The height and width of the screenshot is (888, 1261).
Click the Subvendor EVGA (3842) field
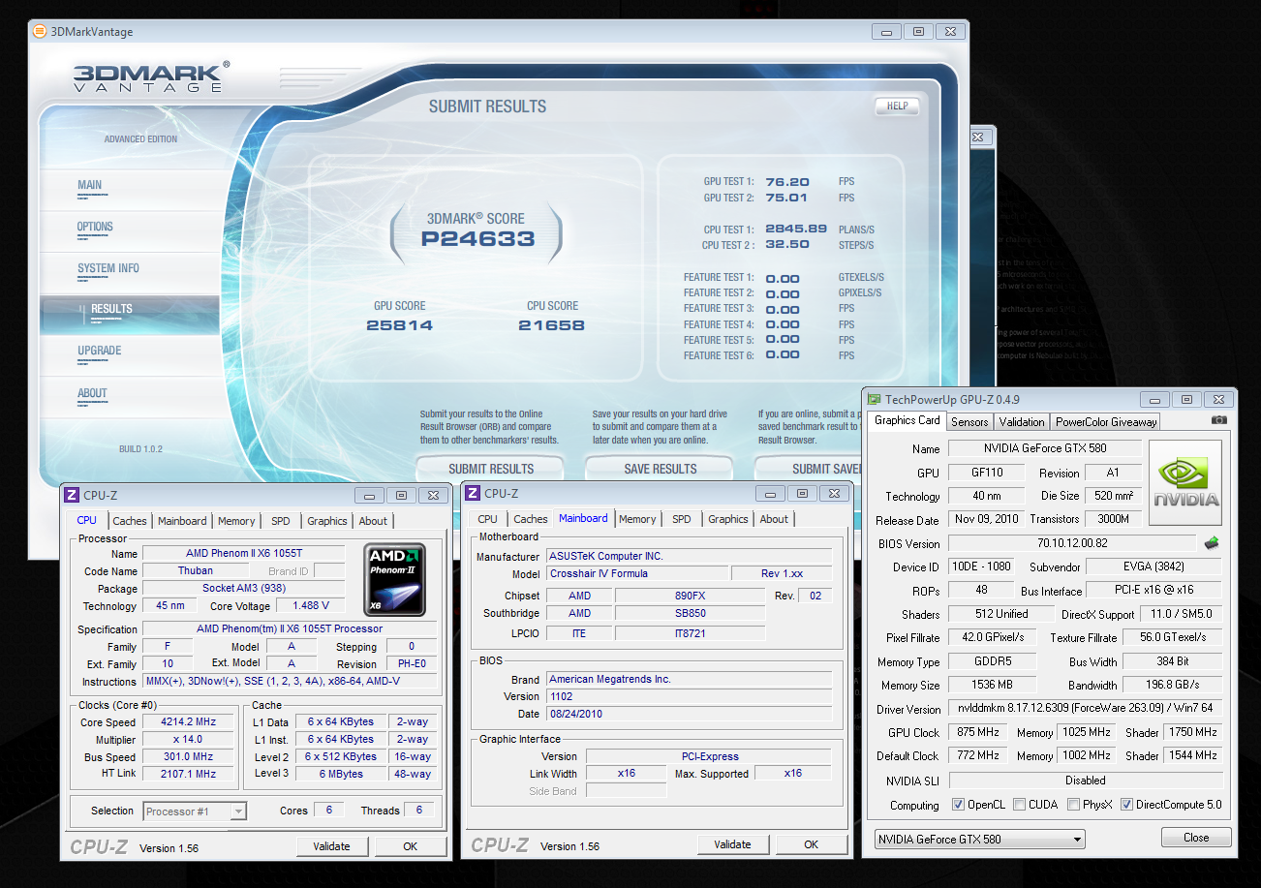pyautogui.click(x=1153, y=567)
